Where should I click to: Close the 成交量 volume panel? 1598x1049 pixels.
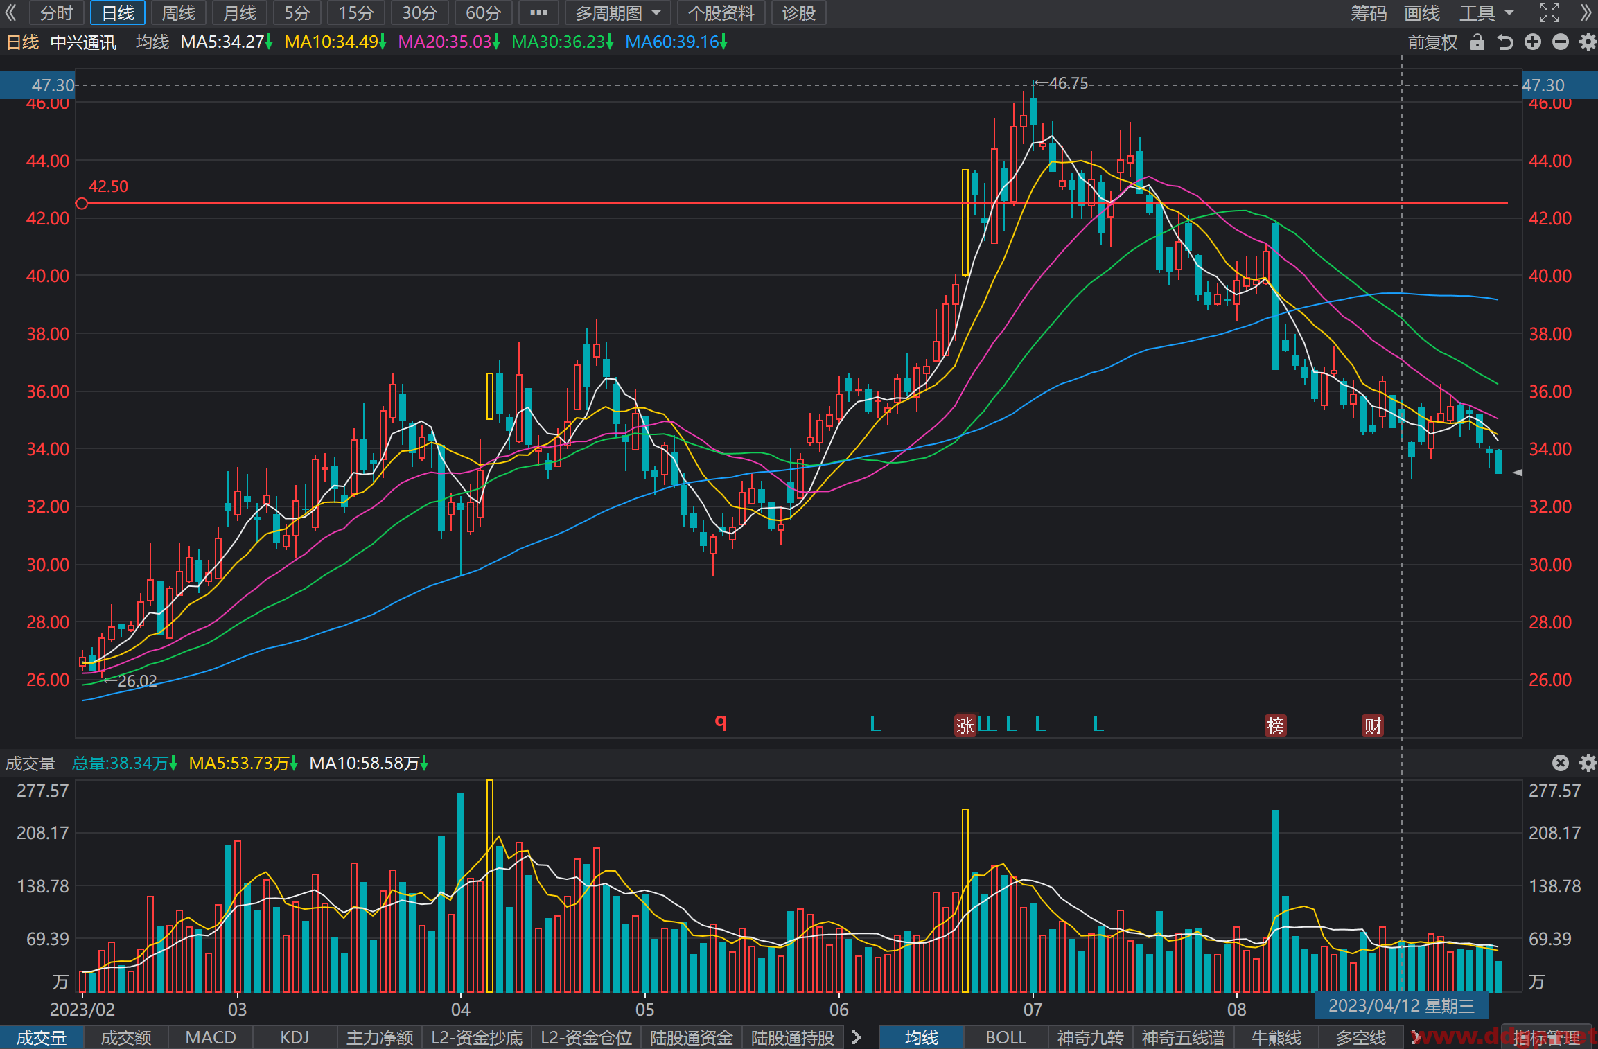[1560, 763]
